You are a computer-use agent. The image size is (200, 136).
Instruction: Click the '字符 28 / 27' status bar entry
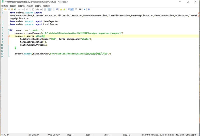point(54,135)
